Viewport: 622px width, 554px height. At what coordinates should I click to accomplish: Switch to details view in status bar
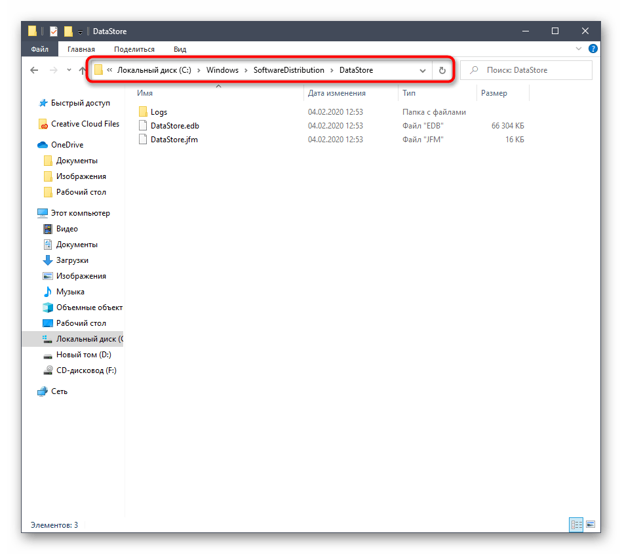point(576,524)
